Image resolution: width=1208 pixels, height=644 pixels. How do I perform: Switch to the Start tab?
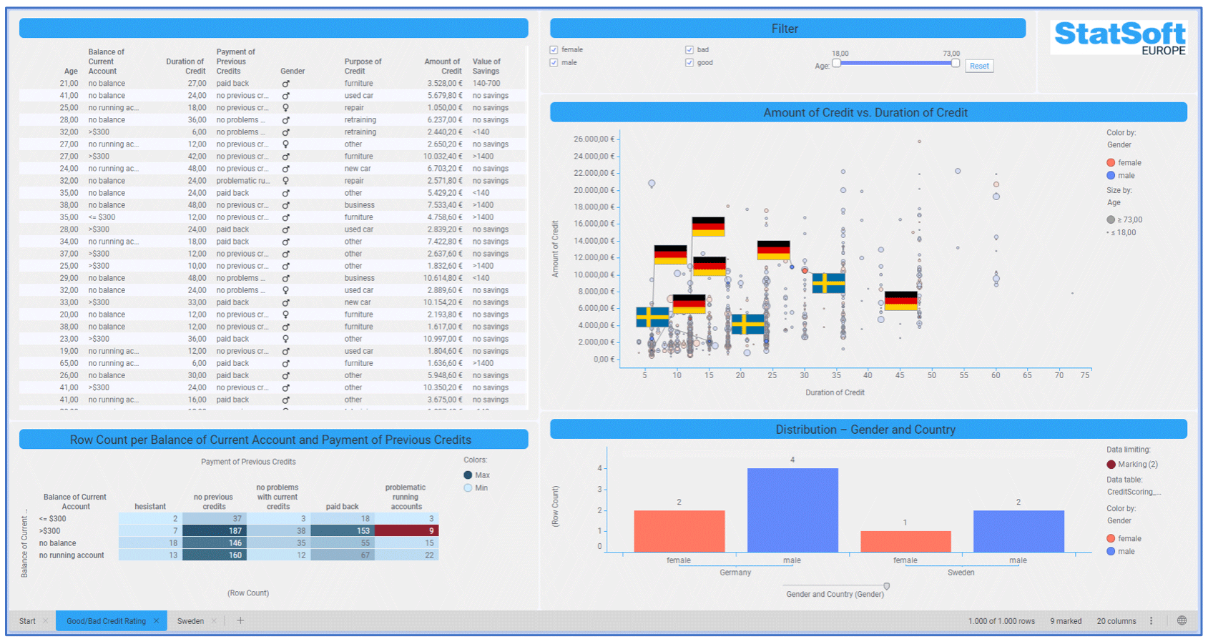[26, 620]
